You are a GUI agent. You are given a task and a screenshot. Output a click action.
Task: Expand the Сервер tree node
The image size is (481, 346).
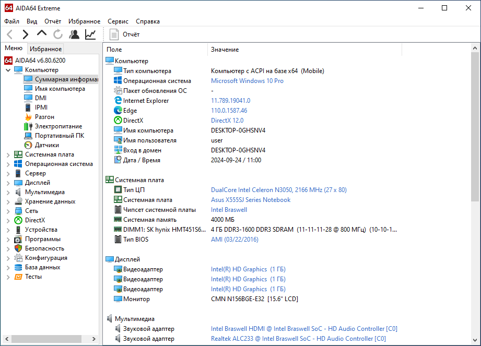click(x=8, y=174)
